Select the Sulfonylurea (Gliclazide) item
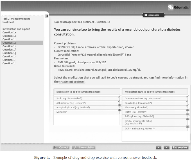The width and height of the screenshot is (192, 161). point(155,117)
